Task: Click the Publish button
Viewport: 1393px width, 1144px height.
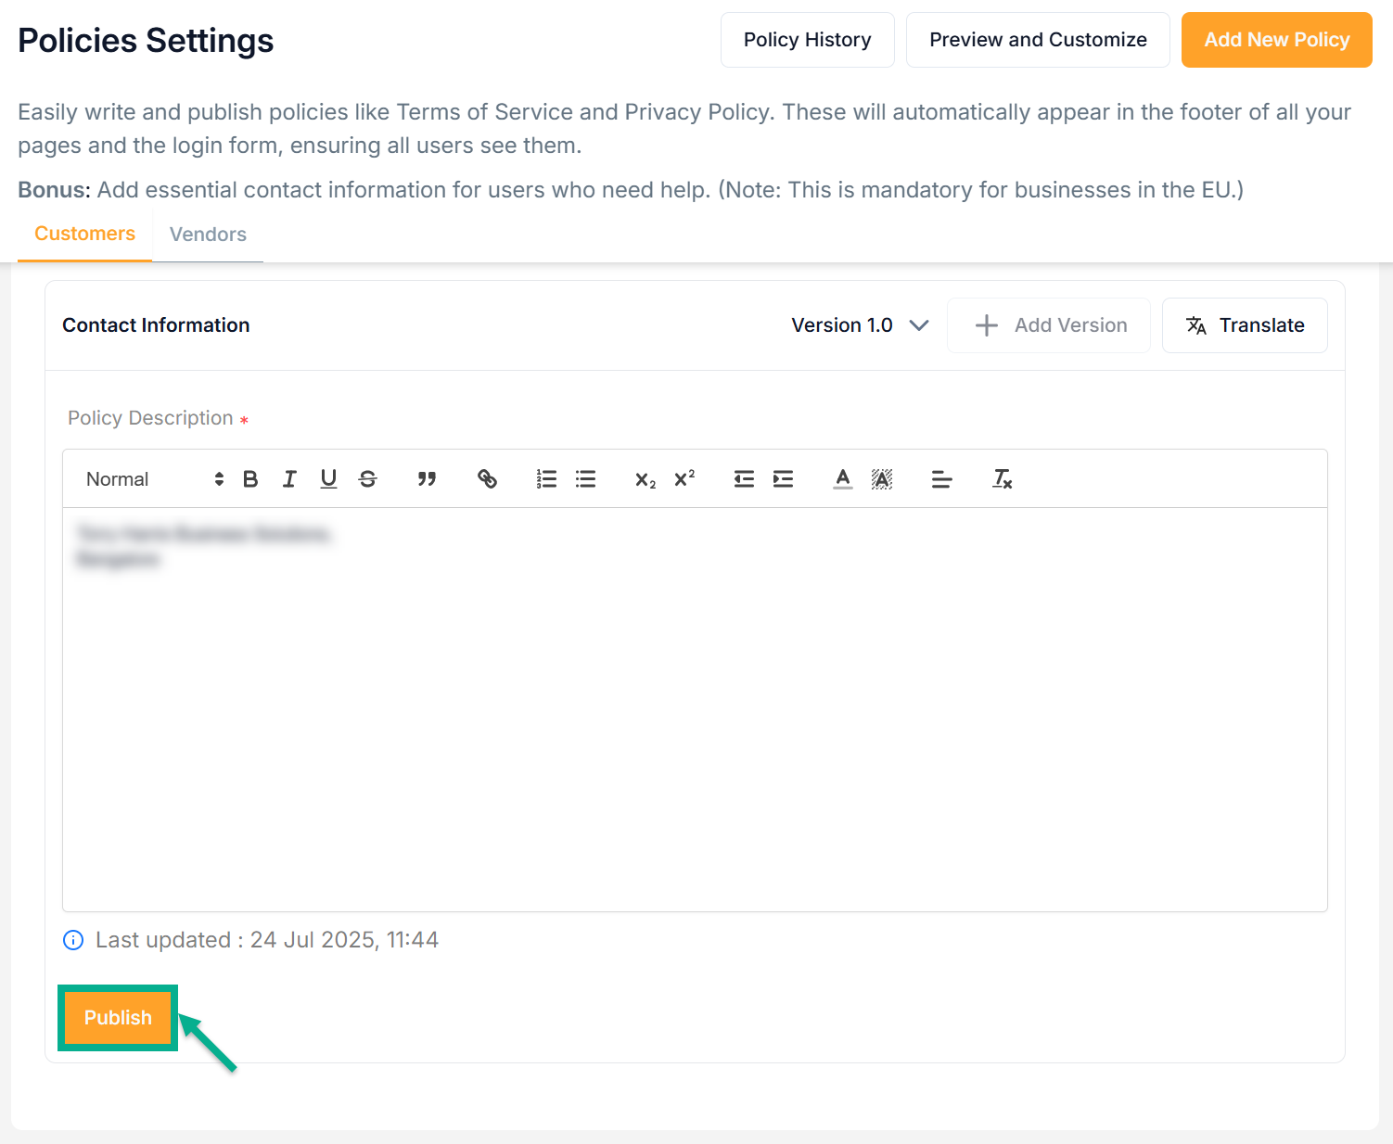Action: (118, 1018)
